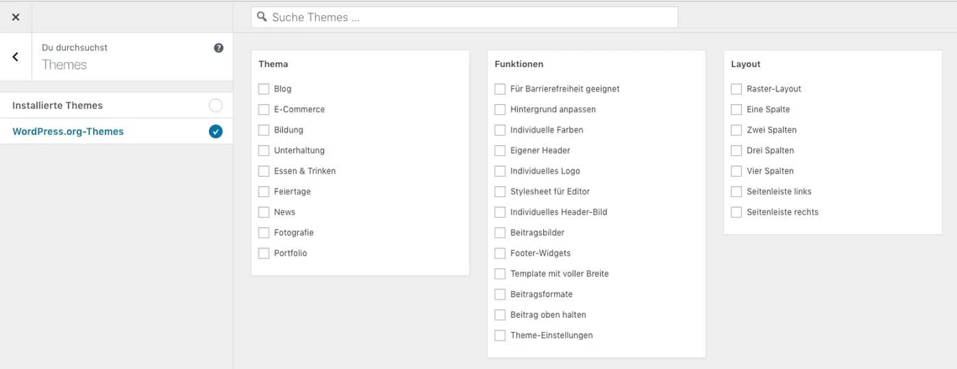
Task: Select the WordPress.org-Themes checked radio
Action: (216, 132)
